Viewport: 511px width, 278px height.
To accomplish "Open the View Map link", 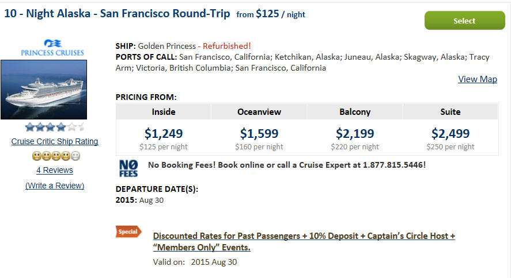I will pyautogui.click(x=478, y=79).
